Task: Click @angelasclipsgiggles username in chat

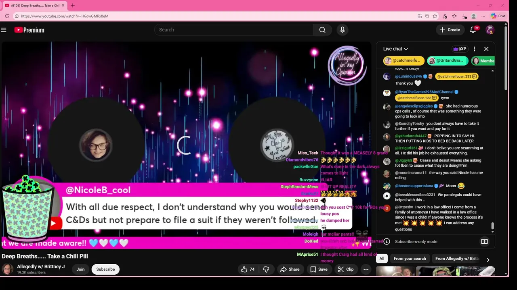Action: [414, 106]
